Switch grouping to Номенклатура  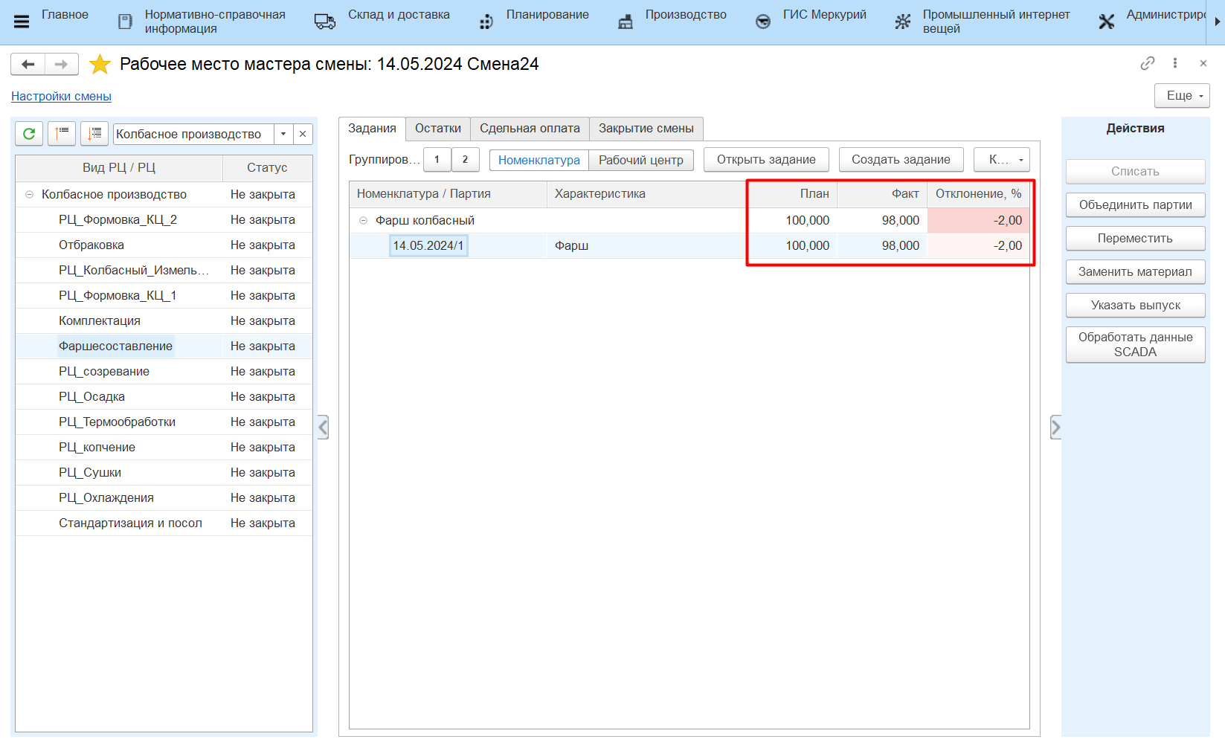(x=538, y=160)
